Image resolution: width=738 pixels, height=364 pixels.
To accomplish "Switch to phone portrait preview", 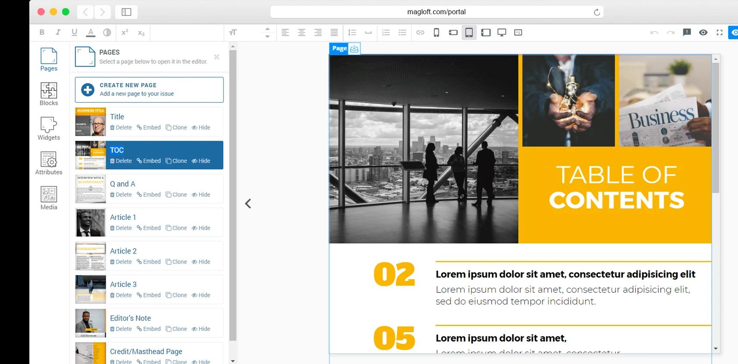I will pyautogui.click(x=436, y=32).
